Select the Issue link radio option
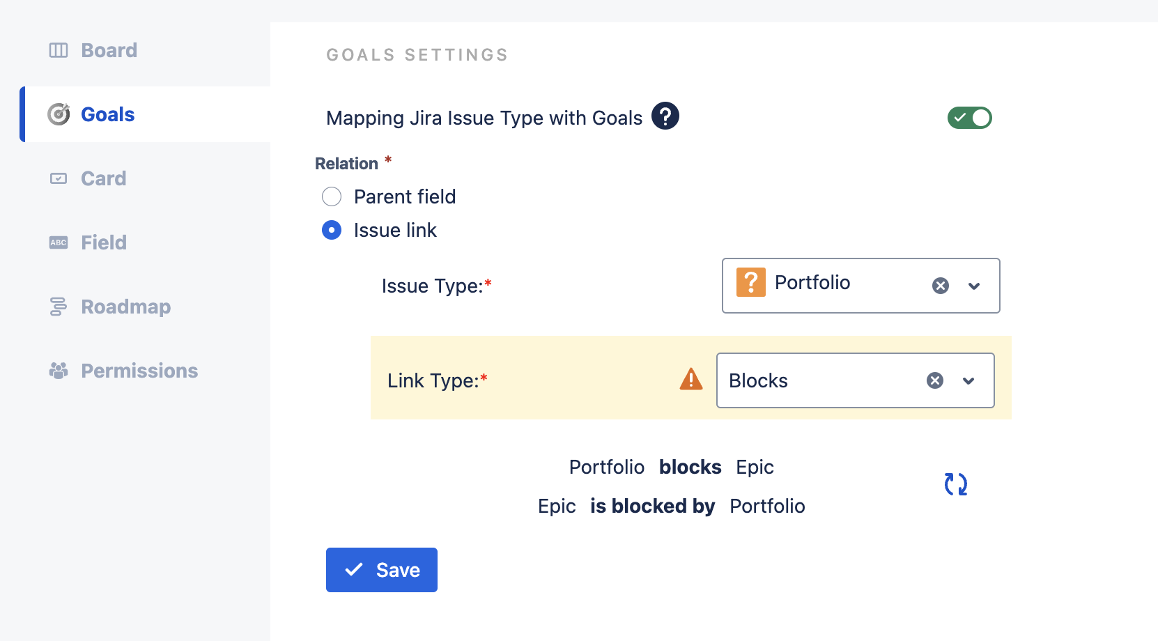The width and height of the screenshot is (1158, 641). pyautogui.click(x=332, y=230)
